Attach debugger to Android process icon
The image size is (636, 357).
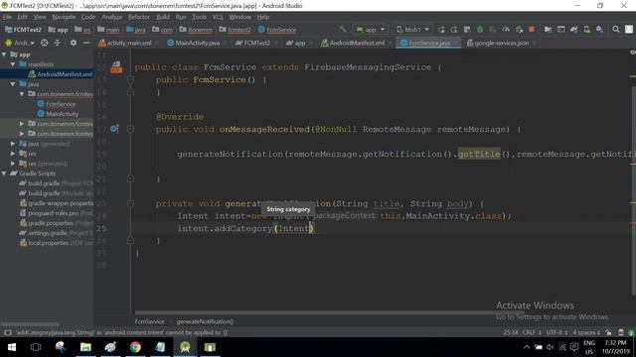click(x=519, y=29)
